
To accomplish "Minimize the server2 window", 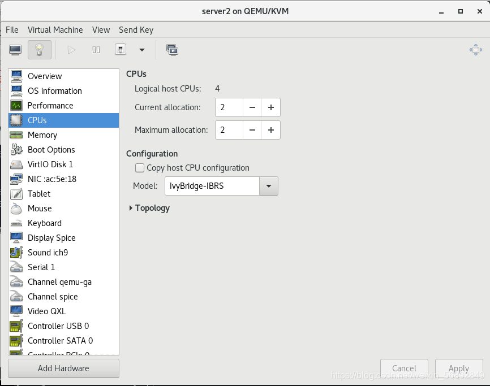I will [x=441, y=11].
